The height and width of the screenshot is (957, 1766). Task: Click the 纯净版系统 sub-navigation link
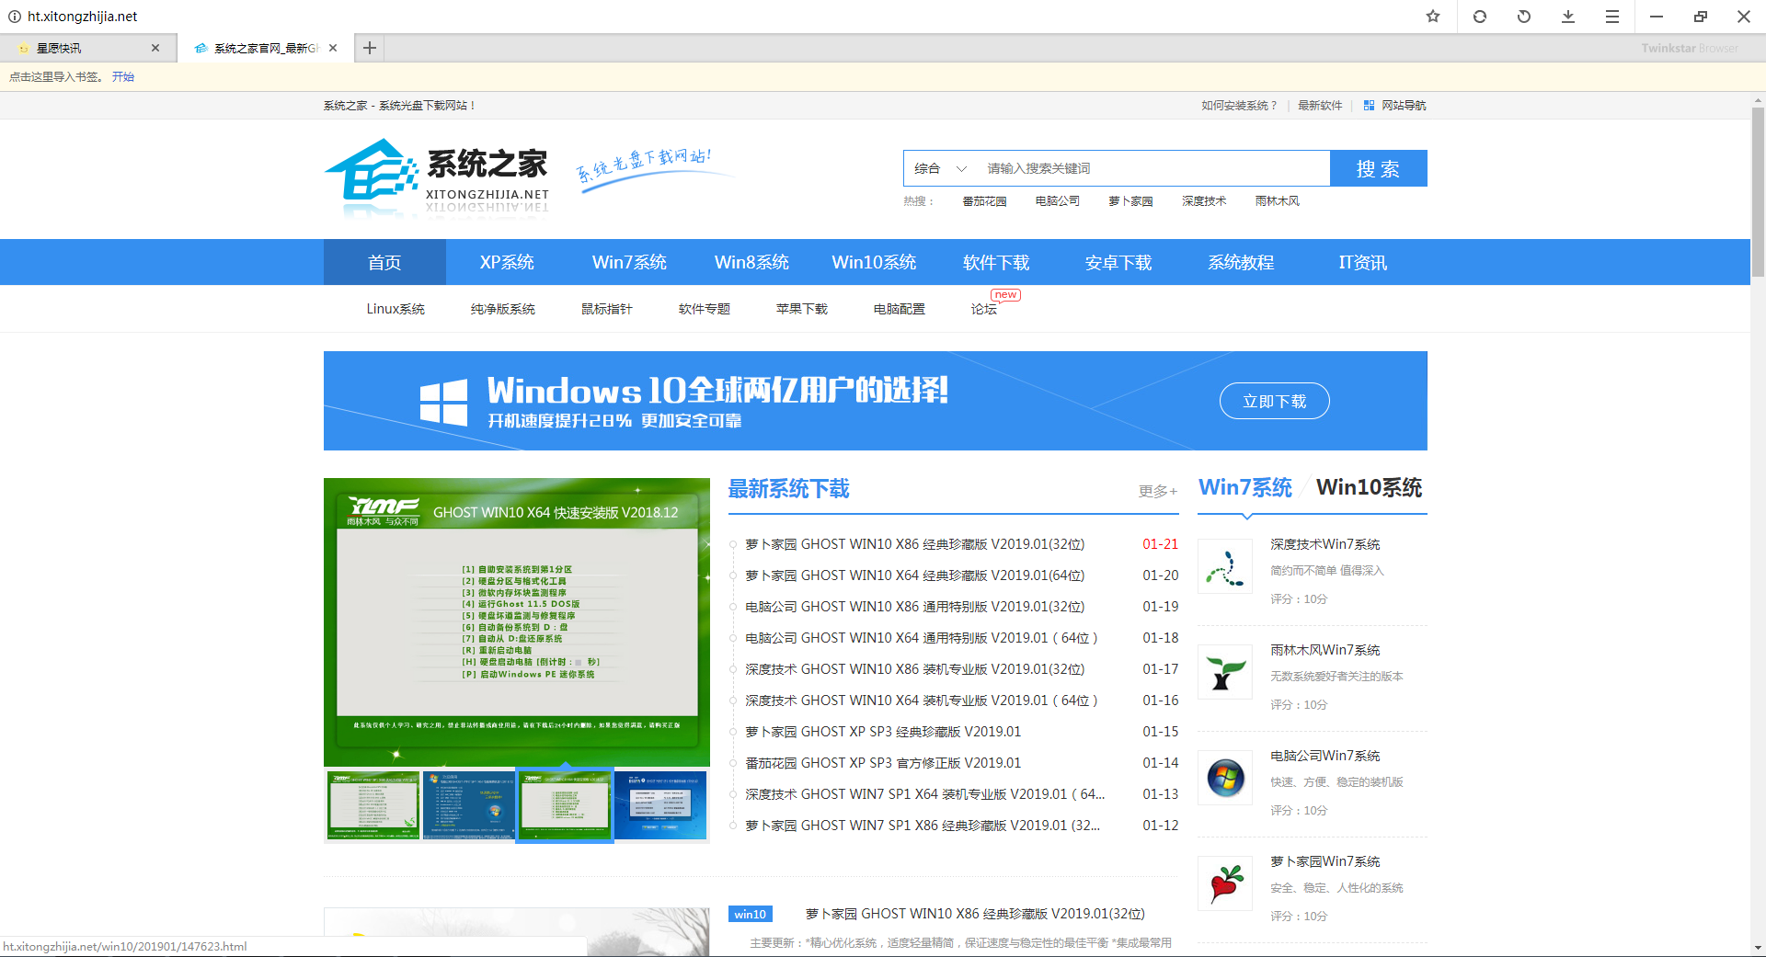(x=503, y=309)
